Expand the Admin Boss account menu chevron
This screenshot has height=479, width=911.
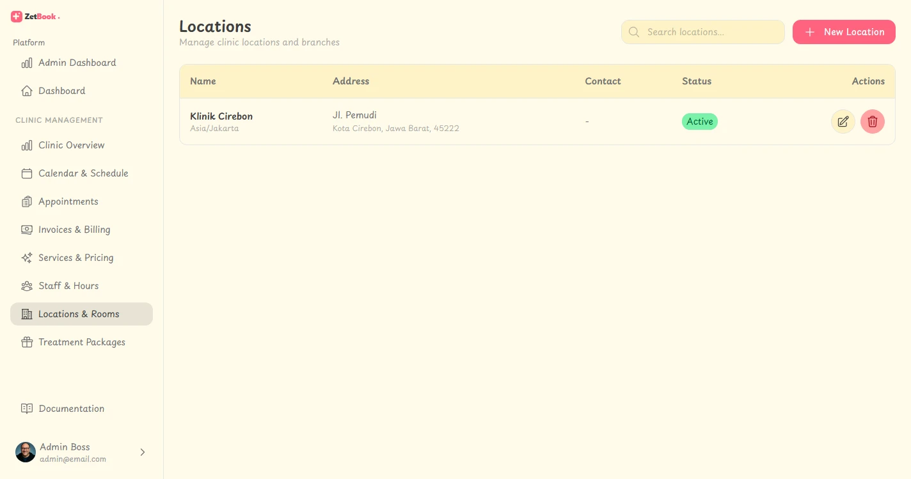143,452
